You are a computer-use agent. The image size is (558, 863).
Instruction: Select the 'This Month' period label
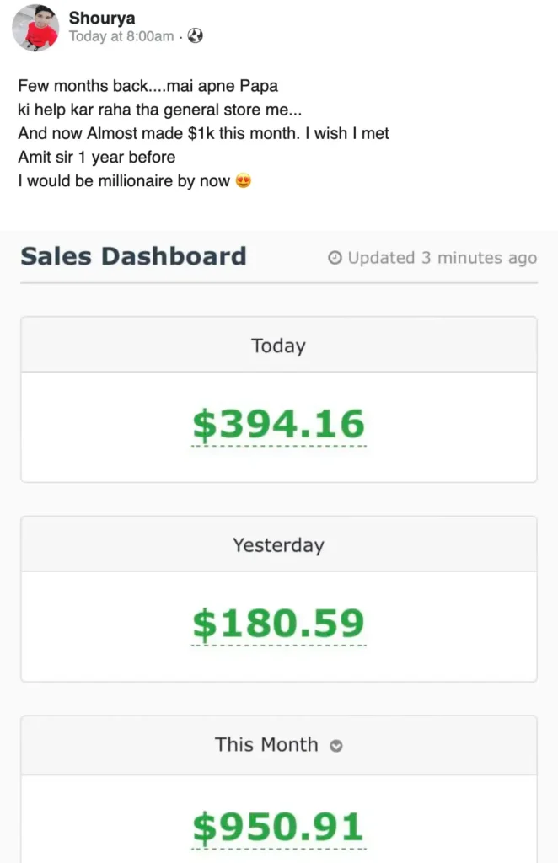(266, 745)
